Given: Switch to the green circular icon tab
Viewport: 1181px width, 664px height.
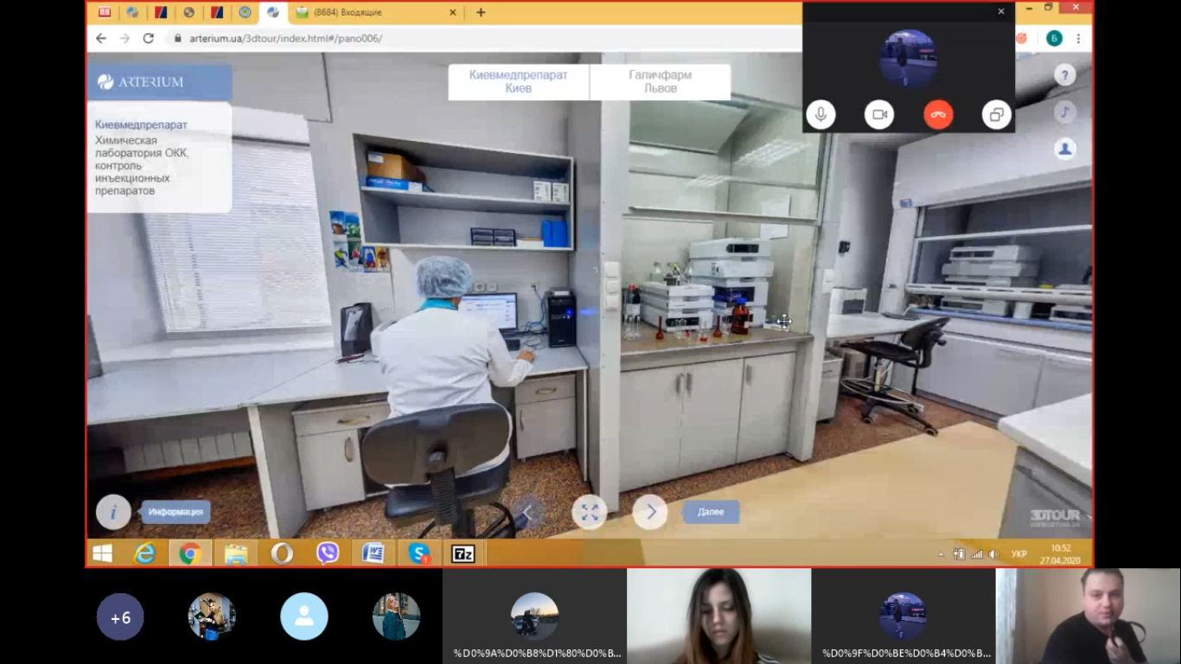Looking at the screenshot, I should (245, 12).
